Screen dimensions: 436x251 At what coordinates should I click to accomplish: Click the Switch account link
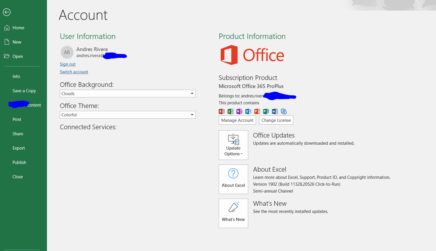pyautogui.click(x=74, y=72)
